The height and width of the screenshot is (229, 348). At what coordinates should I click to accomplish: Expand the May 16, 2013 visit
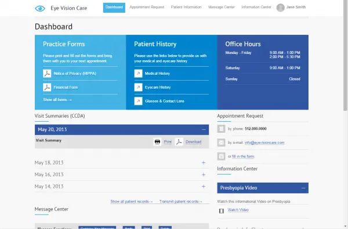pyautogui.click(x=204, y=175)
